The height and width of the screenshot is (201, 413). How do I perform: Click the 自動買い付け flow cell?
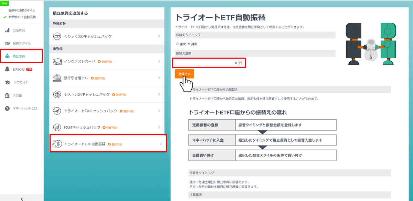(x=212, y=155)
